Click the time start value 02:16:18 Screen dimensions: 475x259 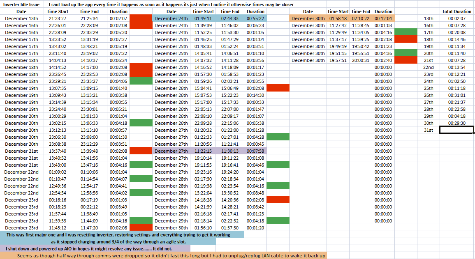pyautogui.click(x=203, y=214)
